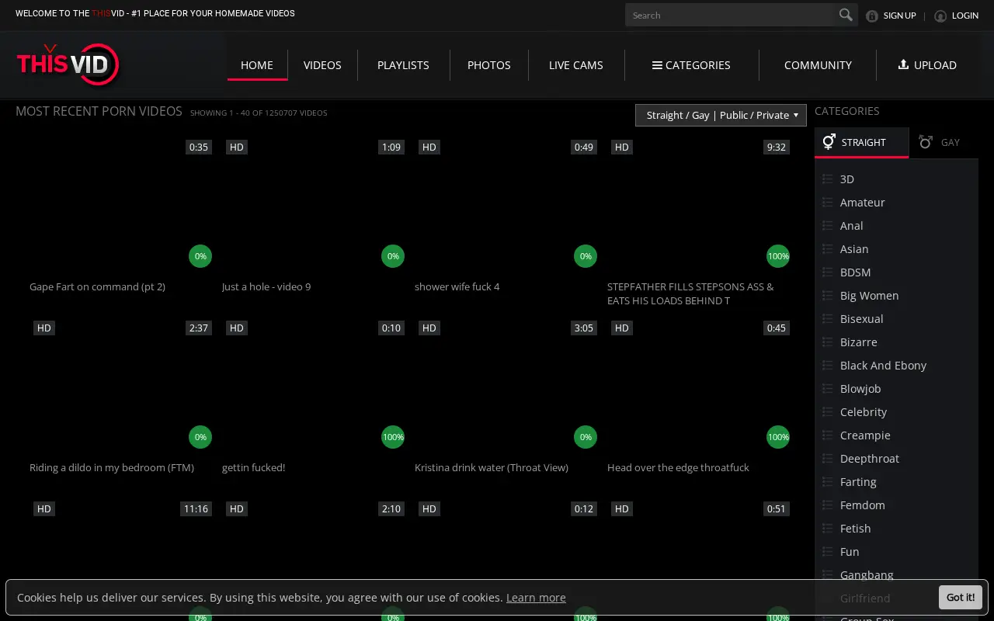Click the lock icon beside Sign Up

872,16
